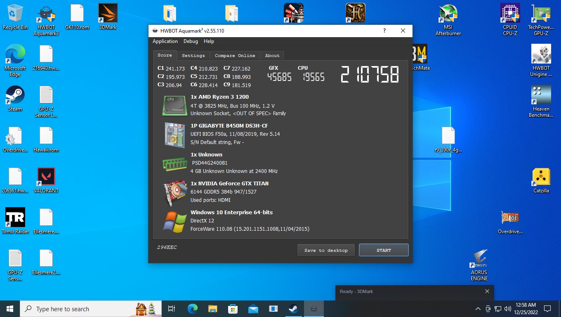Open the notification center icon
Screen dimensions: 561x317
pos(547,309)
